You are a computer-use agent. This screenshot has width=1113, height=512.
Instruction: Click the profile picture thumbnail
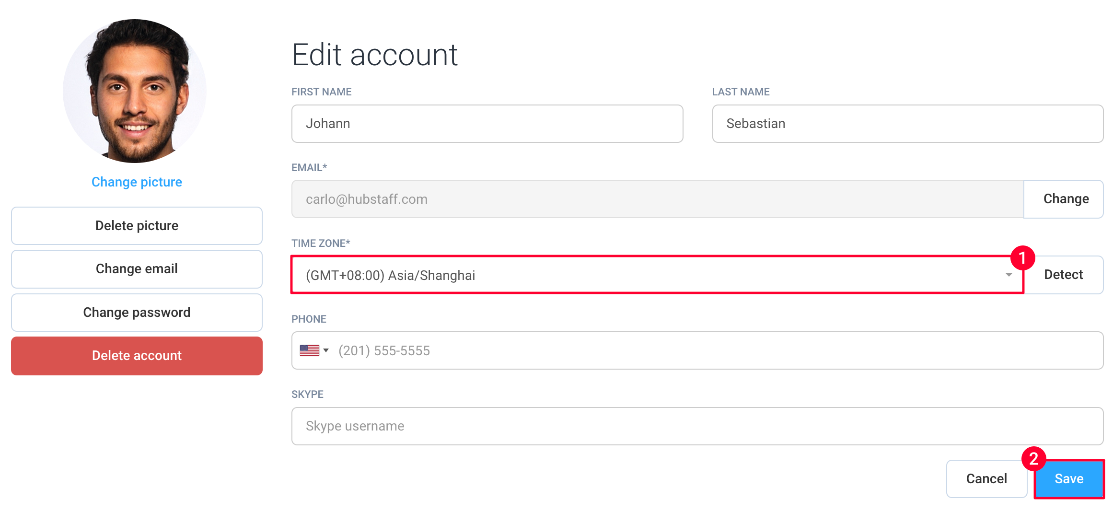pyautogui.click(x=135, y=91)
